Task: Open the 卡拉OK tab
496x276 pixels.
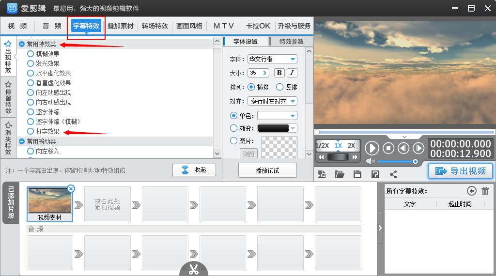Action: tap(258, 26)
